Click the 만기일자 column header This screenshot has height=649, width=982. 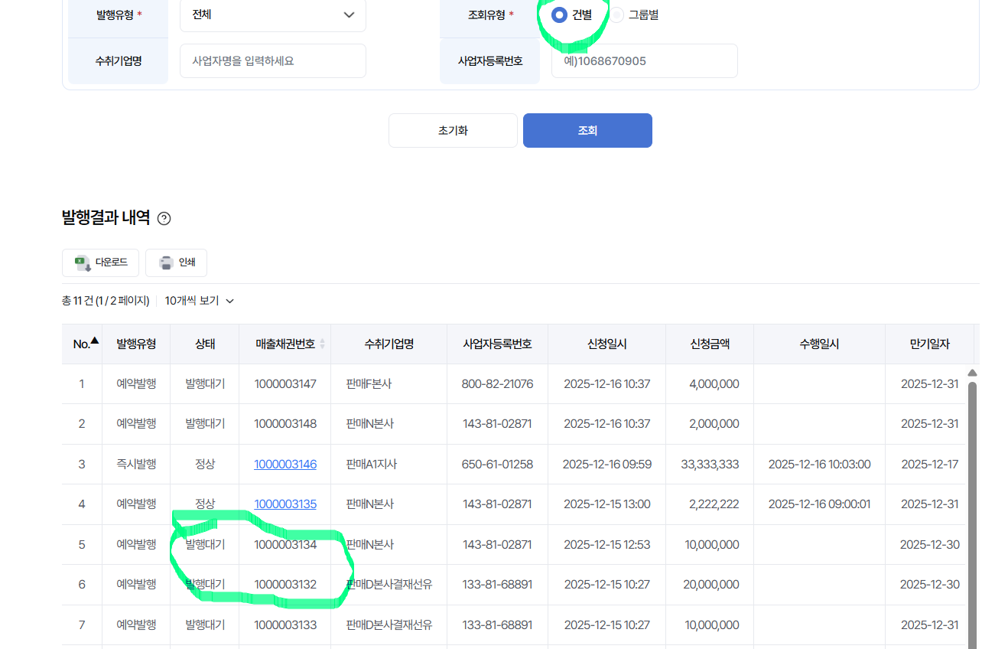pos(929,344)
